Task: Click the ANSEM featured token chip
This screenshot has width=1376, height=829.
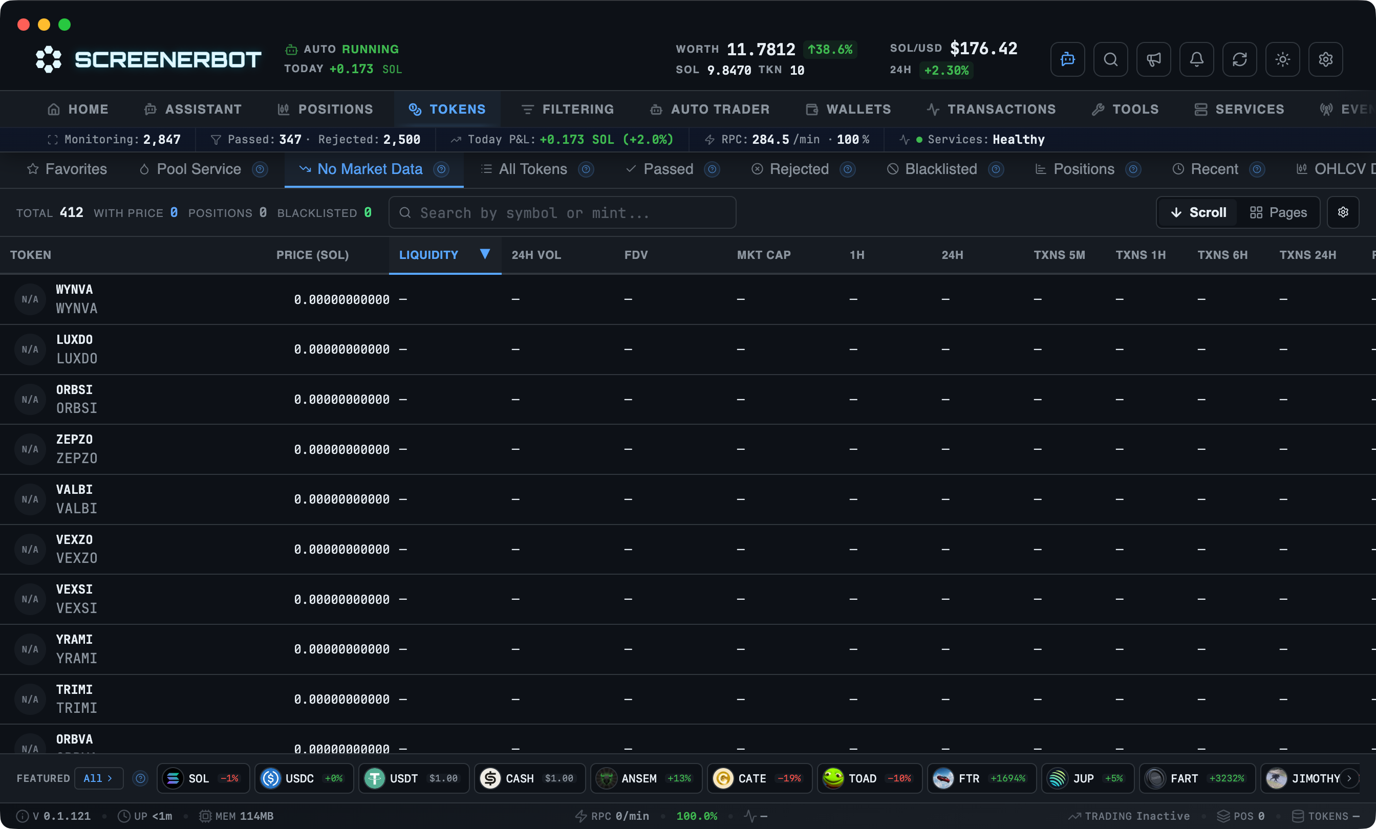Action: (646, 778)
